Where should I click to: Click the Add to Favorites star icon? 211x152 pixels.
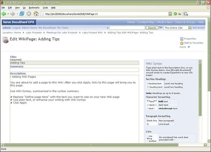(x=182, y=43)
